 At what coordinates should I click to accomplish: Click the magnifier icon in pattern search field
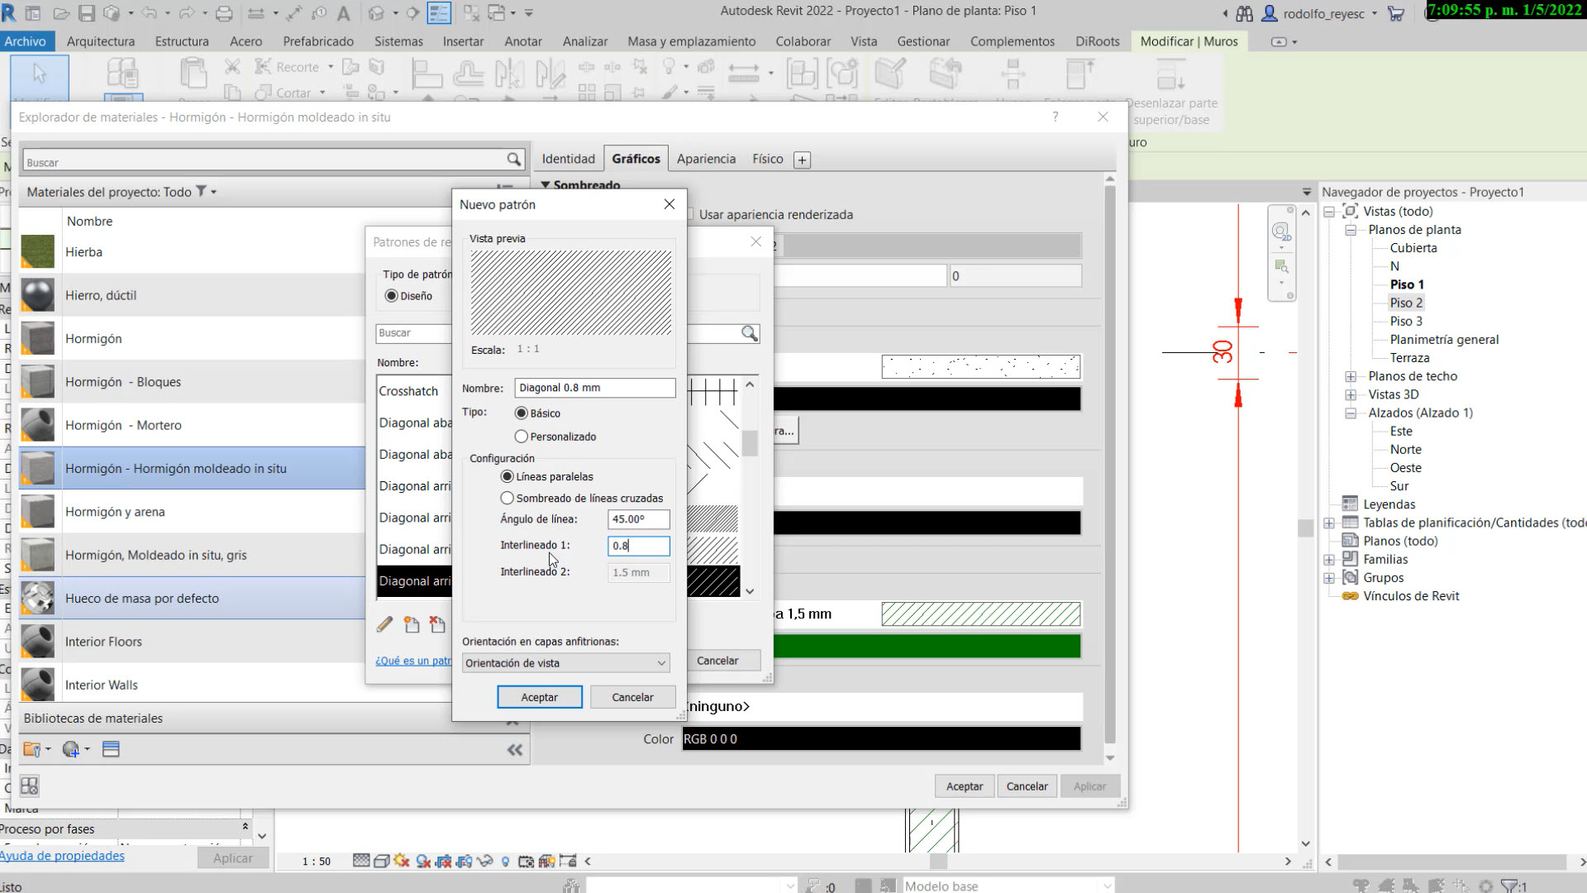(749, 333)
